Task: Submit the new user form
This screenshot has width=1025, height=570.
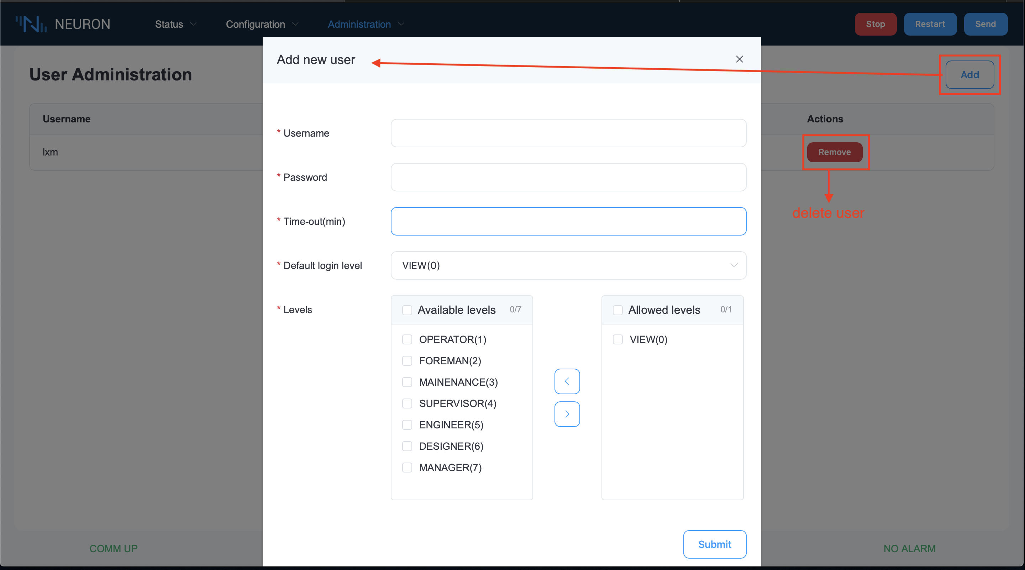Action: 715,544
